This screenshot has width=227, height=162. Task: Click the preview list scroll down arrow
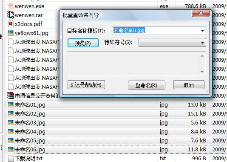(x=202, y=72)
